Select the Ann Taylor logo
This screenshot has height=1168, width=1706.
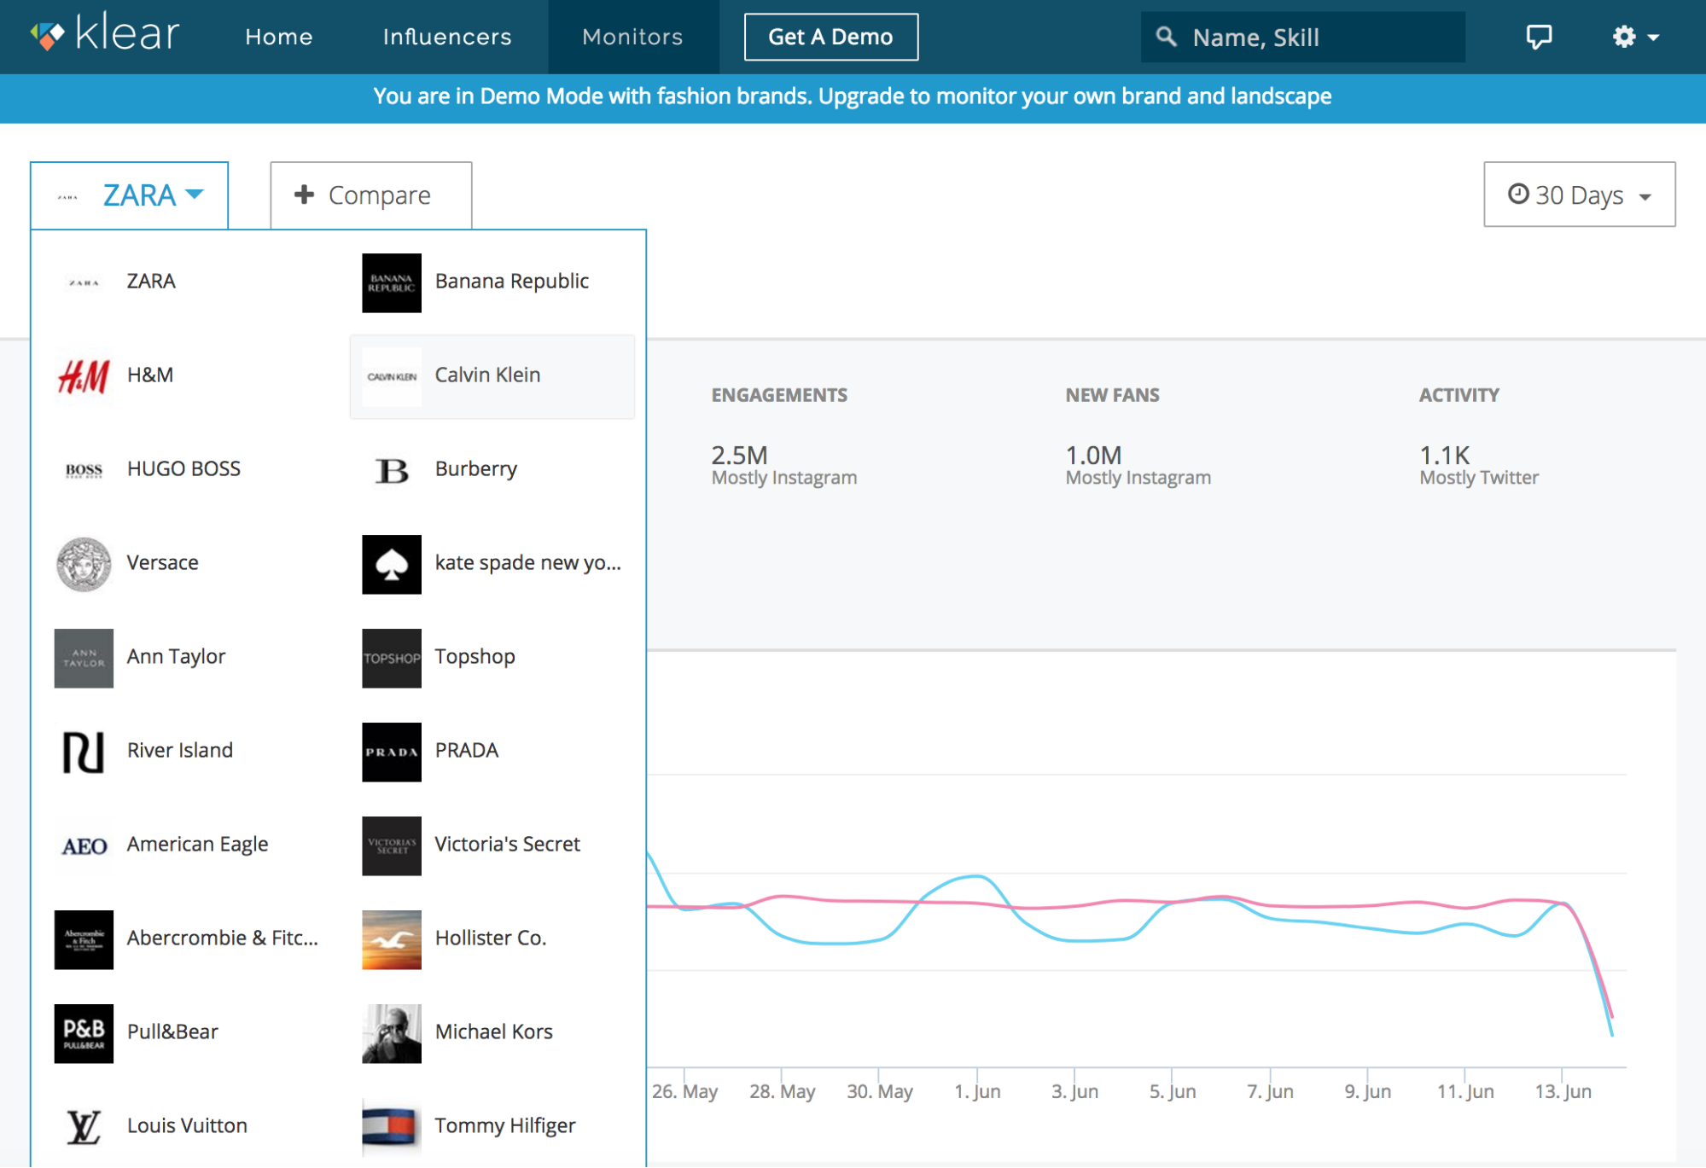point(84,658)
